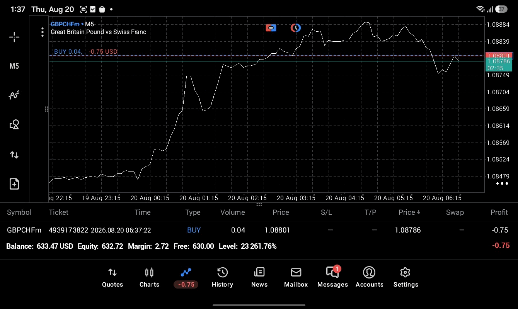Tap the circular clock chart icon
Image resolution: width=518 pixels, height=309 pixels.
[296, 28]
